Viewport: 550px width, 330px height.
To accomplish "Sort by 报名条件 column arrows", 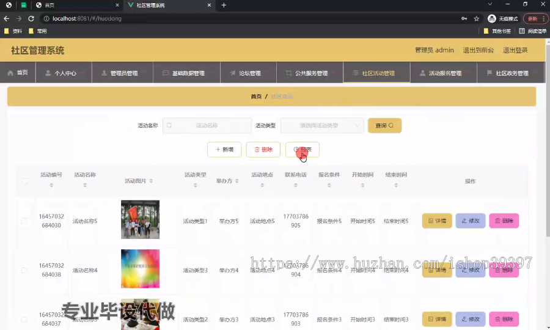I will pyautogui.click(x=329, y=185).
